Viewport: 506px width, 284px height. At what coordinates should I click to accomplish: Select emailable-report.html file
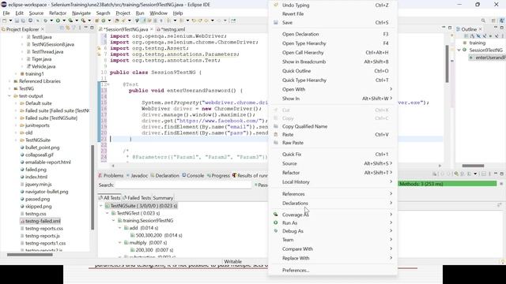click(47, 163)
